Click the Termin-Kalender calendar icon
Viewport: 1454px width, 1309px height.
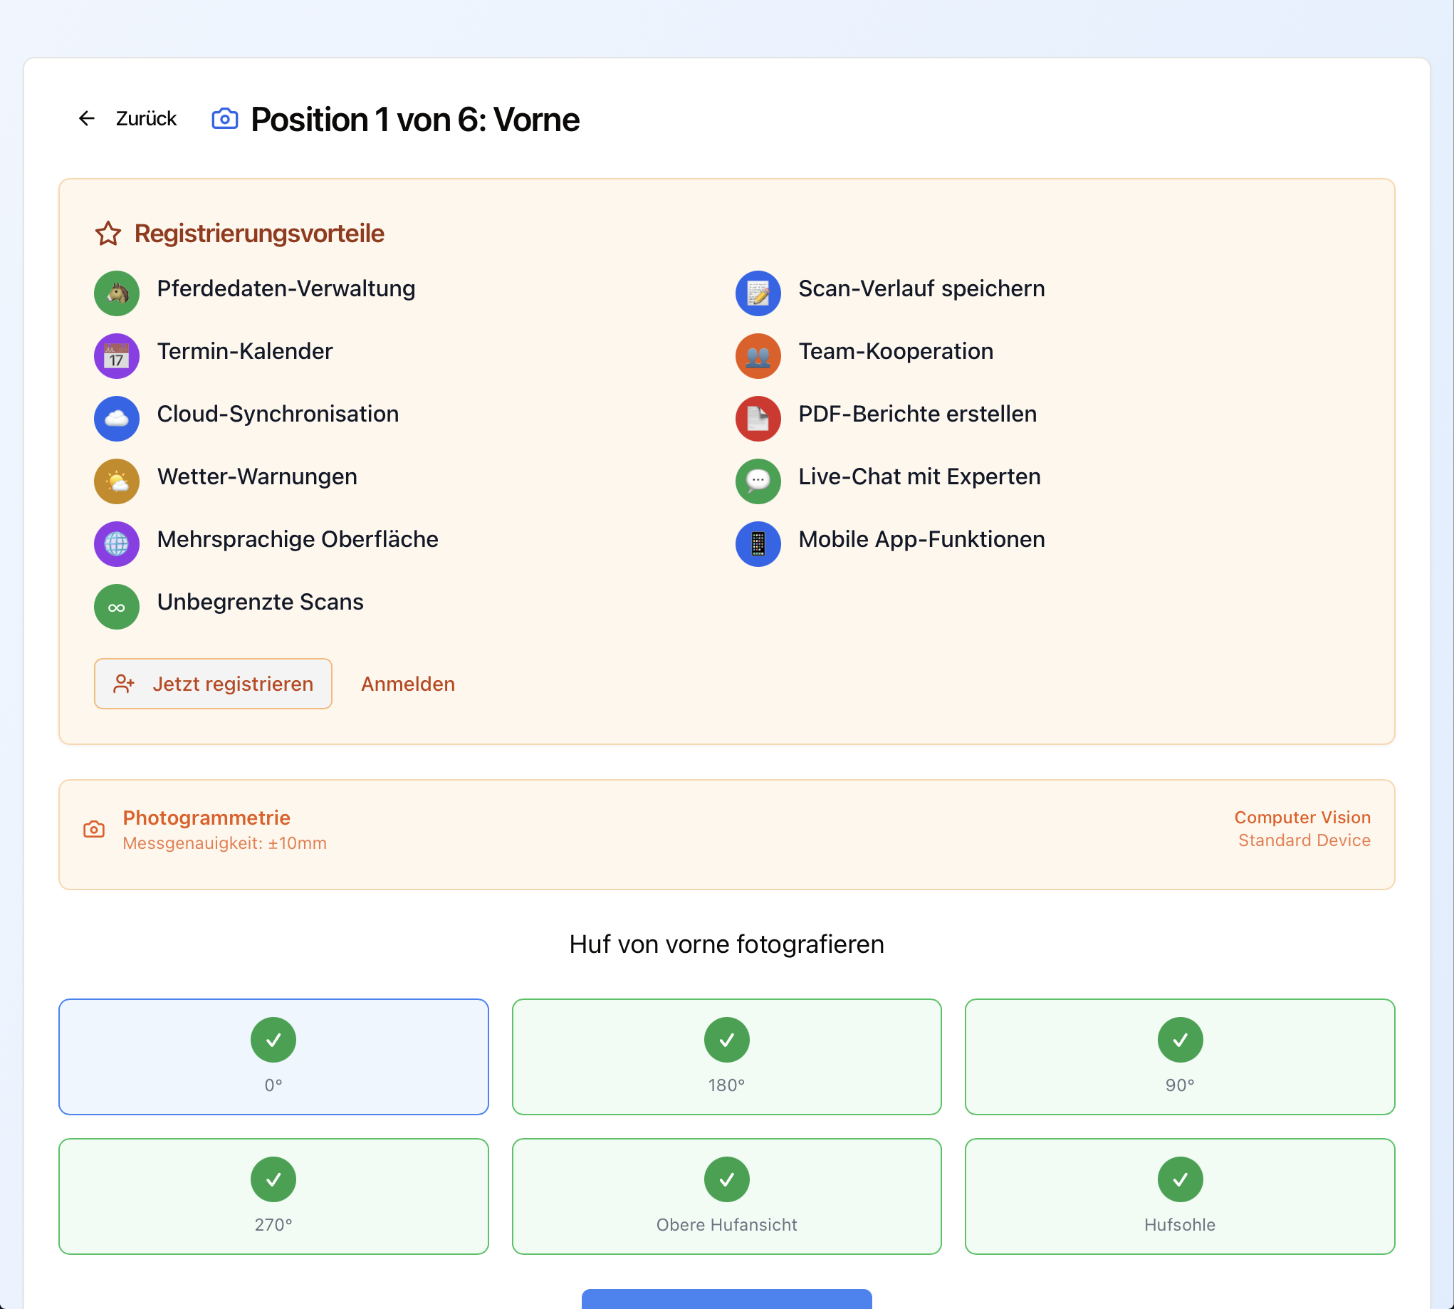click(x=117, y=356)
